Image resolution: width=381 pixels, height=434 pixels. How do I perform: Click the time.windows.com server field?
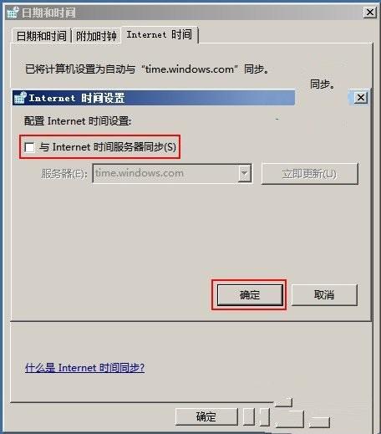[x=172, y=173]
